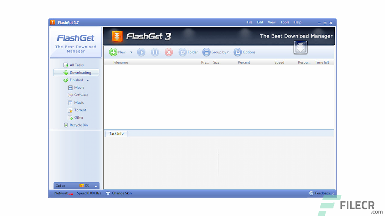Open the Group by dropdown
The height and width of the screenshot is (216, 385).
coord(228,52)
